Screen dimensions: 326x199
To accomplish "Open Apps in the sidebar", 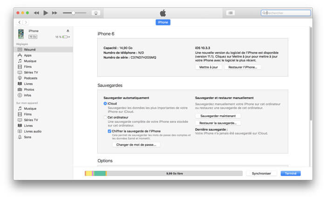I will 27,55.
